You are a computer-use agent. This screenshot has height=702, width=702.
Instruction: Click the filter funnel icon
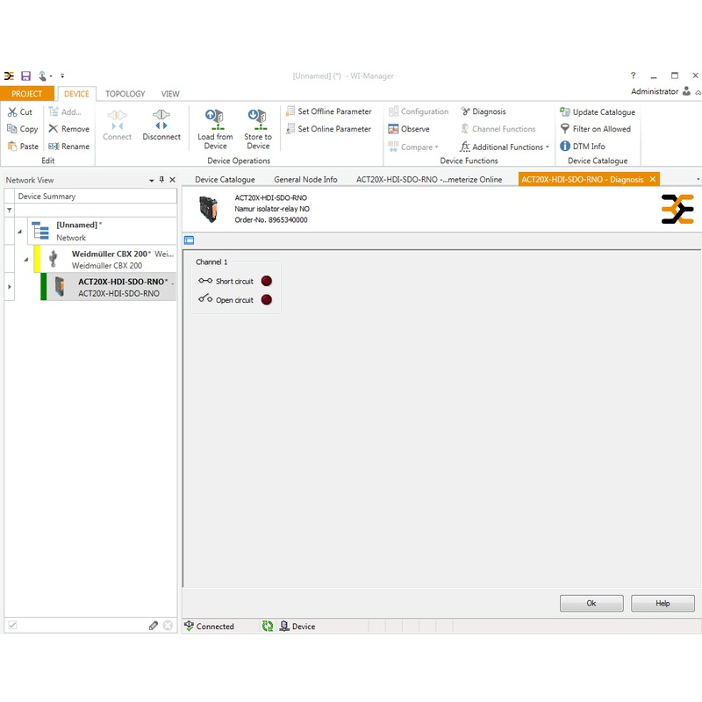point(10,210)
